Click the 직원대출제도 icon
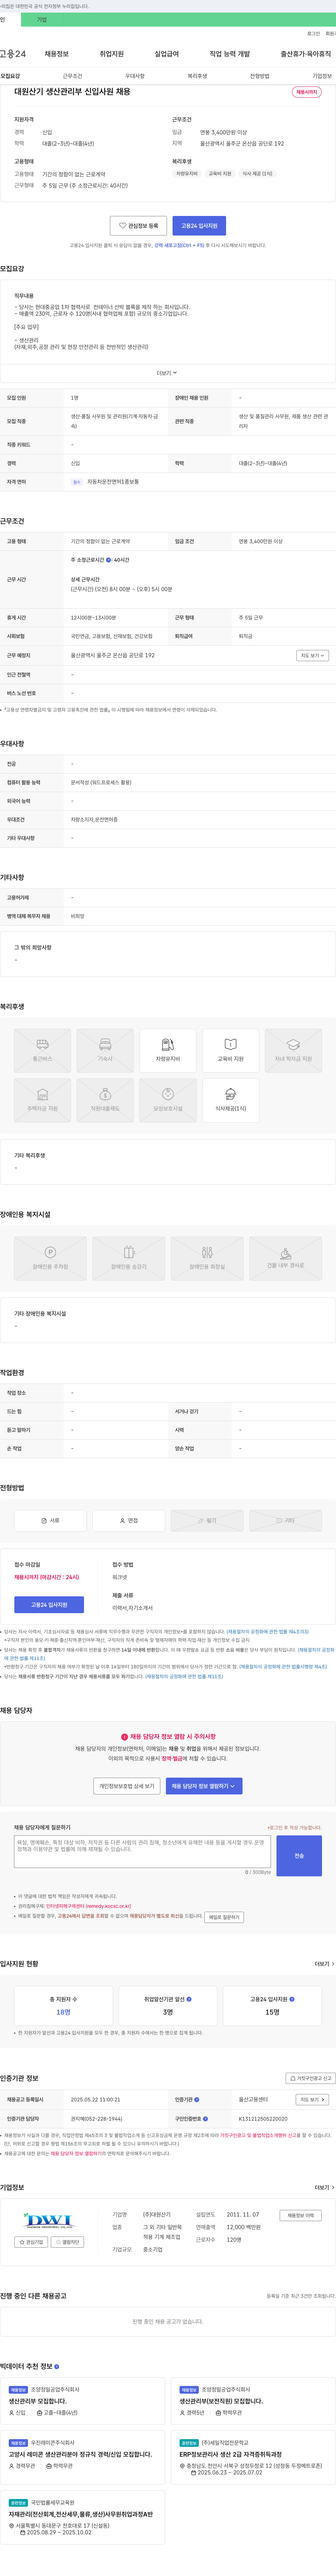Image resolution: width=336 pixels, height=2576 pixels. (105, 1101)
